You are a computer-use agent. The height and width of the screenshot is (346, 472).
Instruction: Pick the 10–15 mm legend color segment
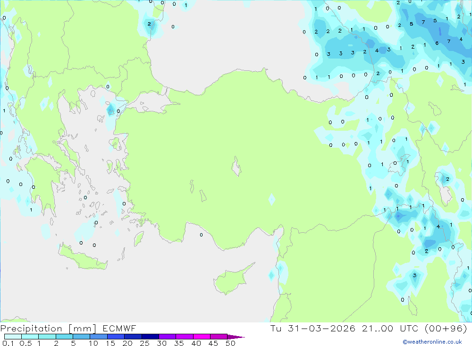tap(99, 337)
